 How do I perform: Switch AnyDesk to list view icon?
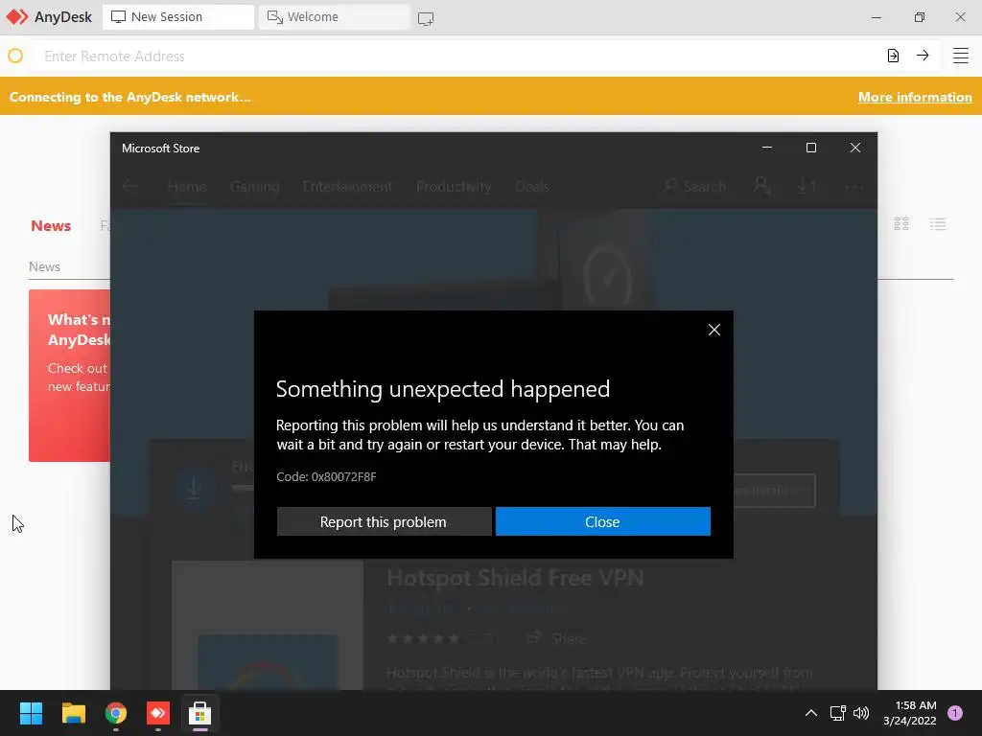click(938, 224)
